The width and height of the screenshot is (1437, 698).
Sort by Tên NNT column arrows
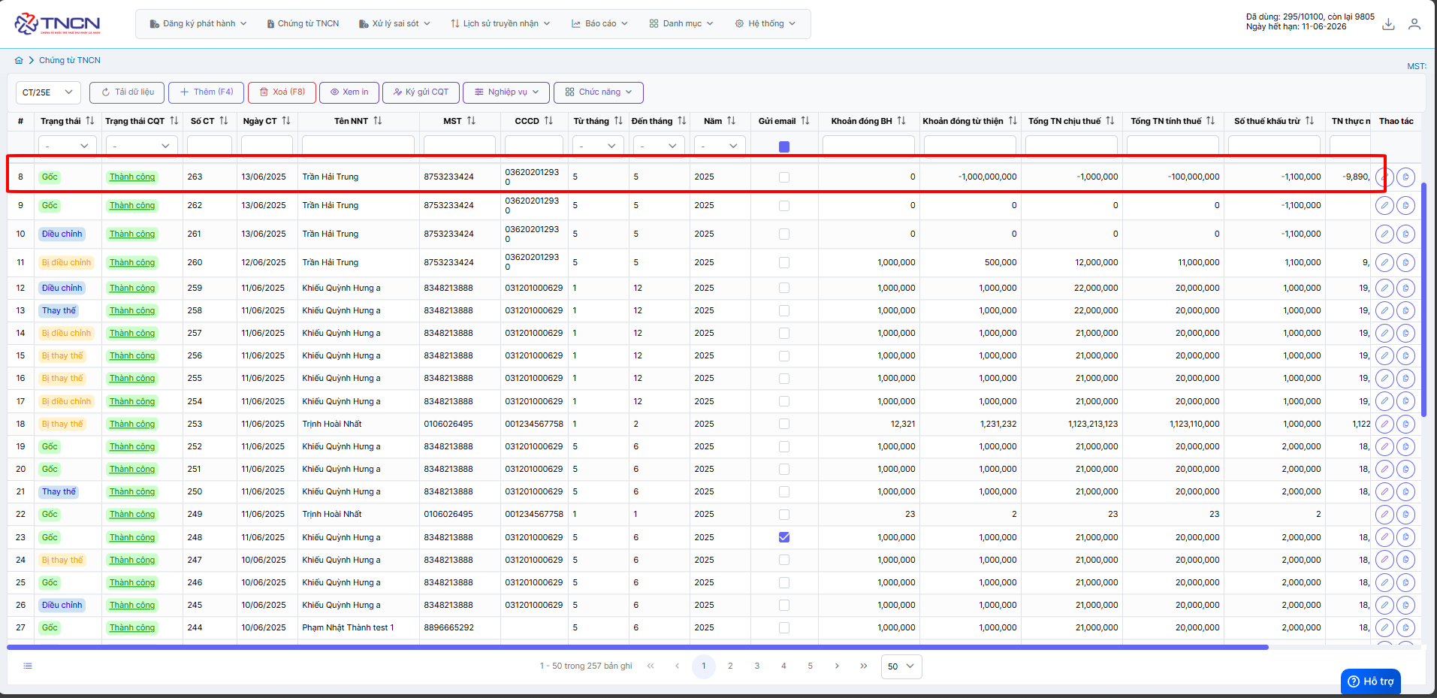[378, 121]
